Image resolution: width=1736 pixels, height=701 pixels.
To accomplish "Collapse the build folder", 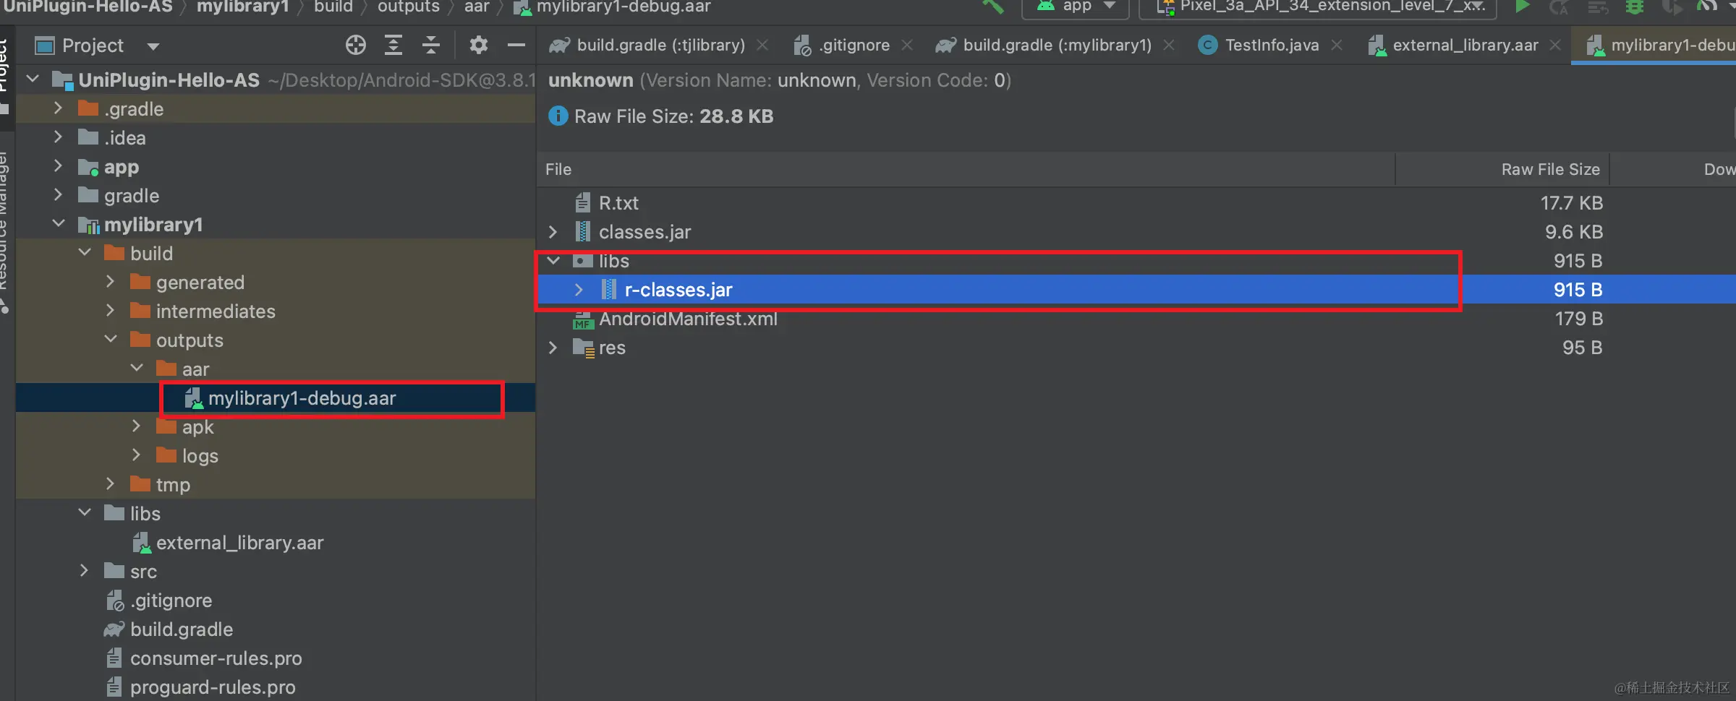I will tap(85, 253).
